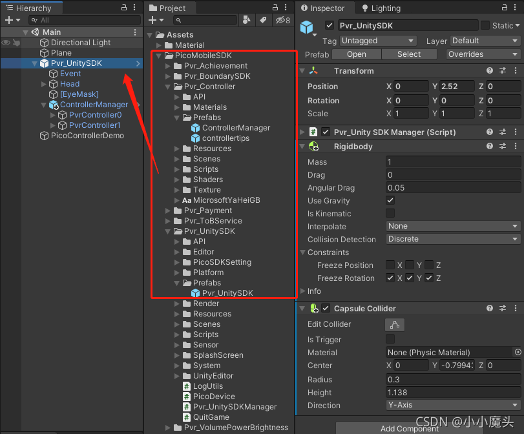
Task: Click the Project panel lock icon
Action: pyautogui.click(x=275, y=7)
